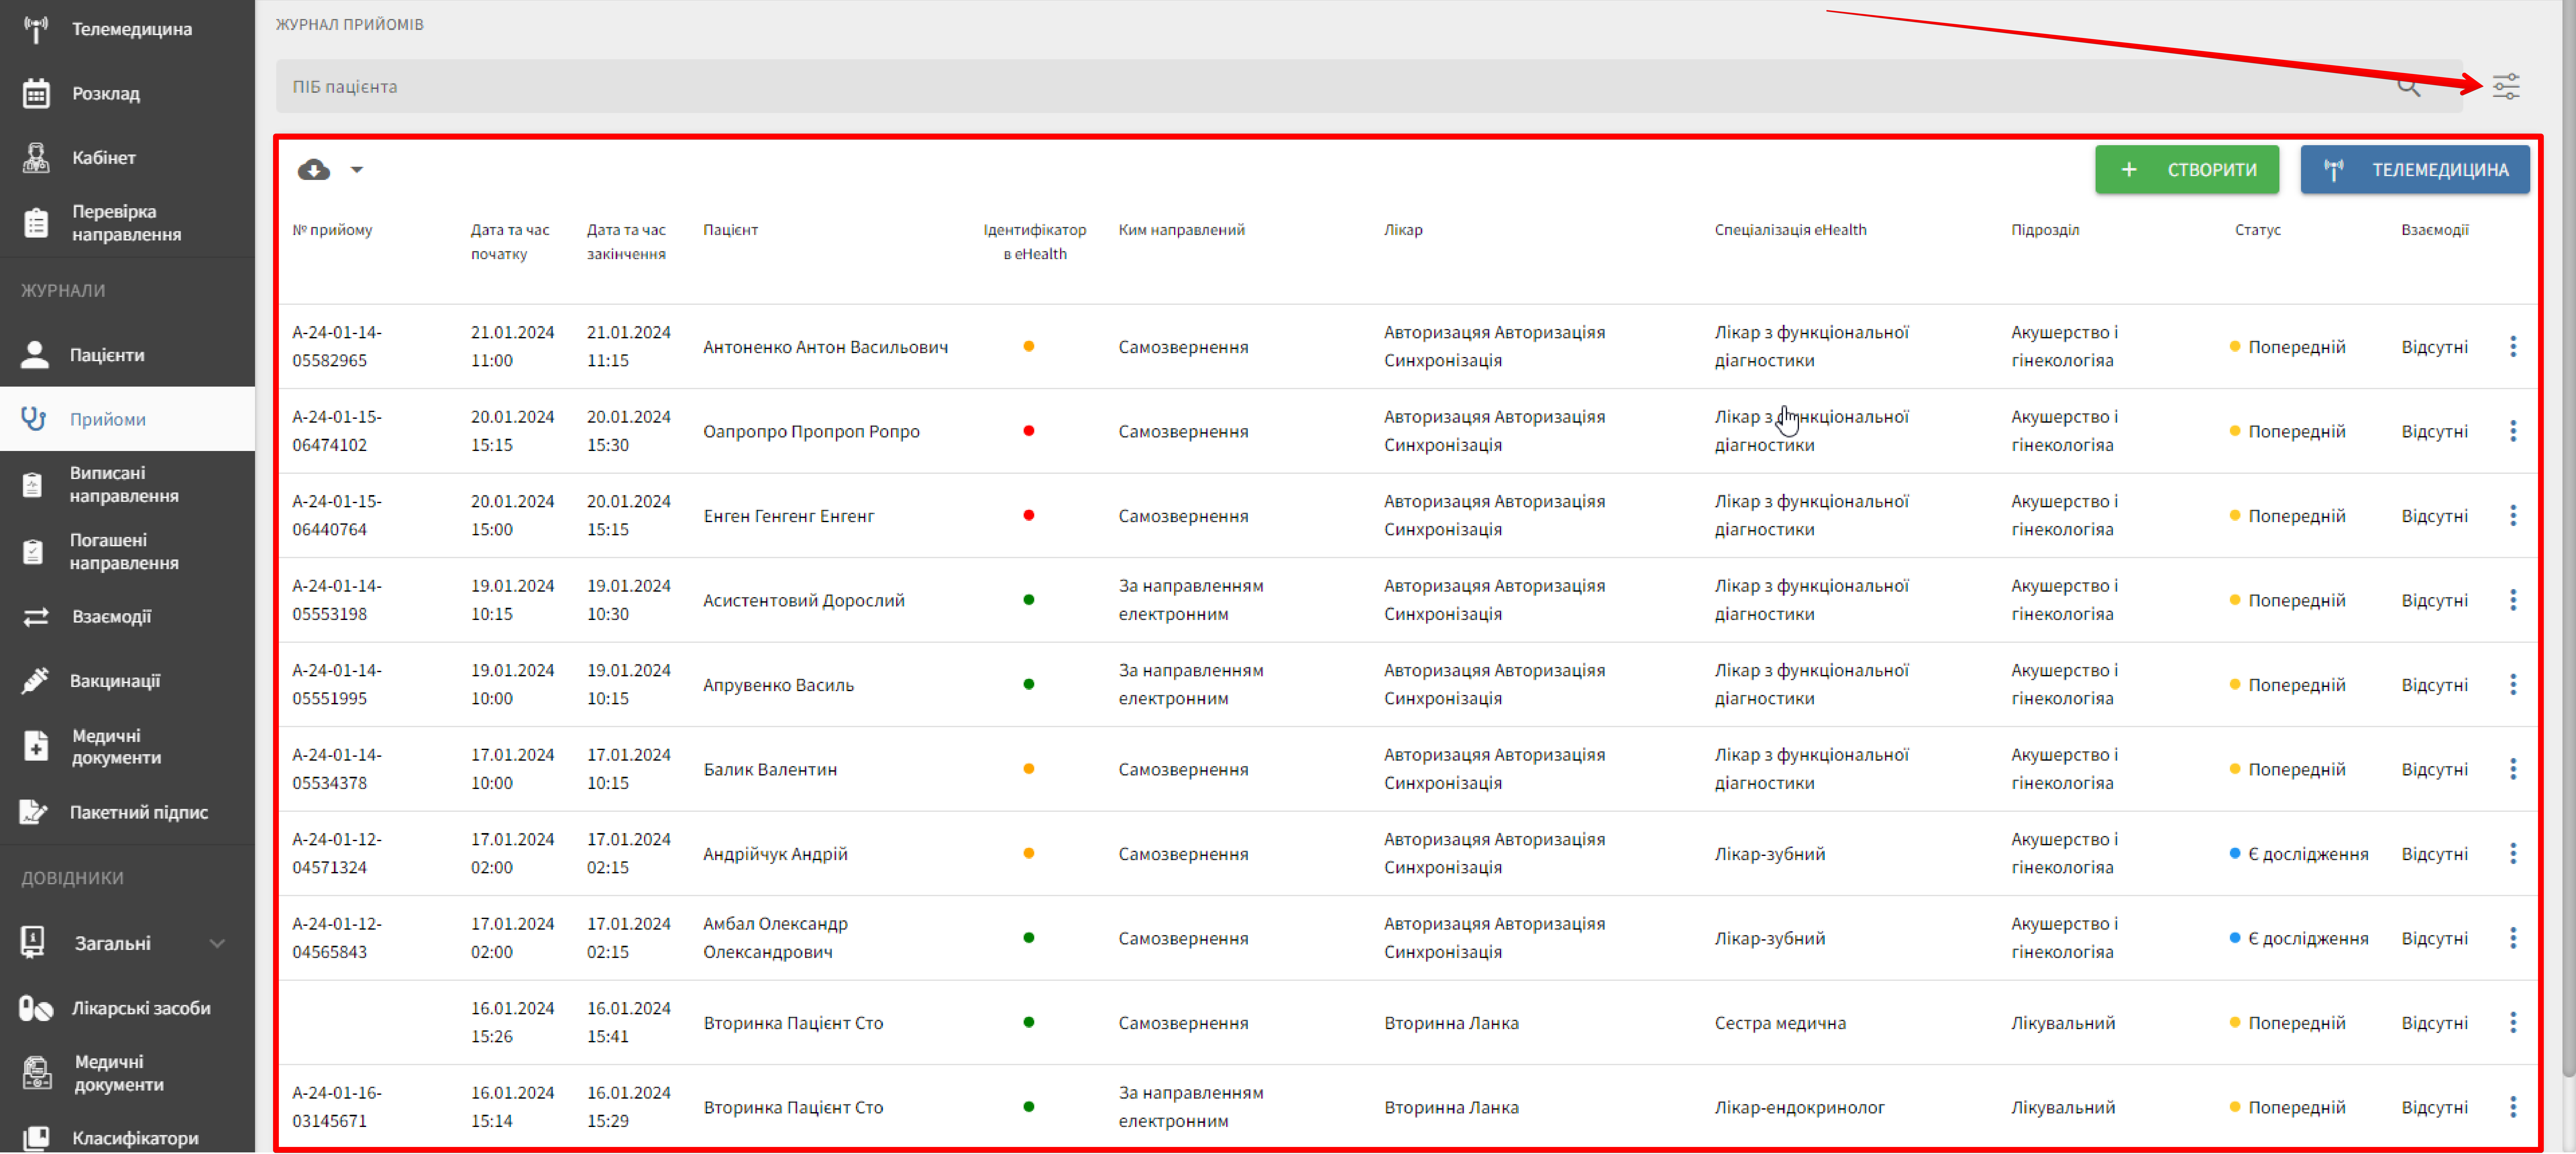Viewport: 2576px width, 1154px height.
Task: Click Є дослідження status for Андрійчук Андрій
Action: (2299, 854)
